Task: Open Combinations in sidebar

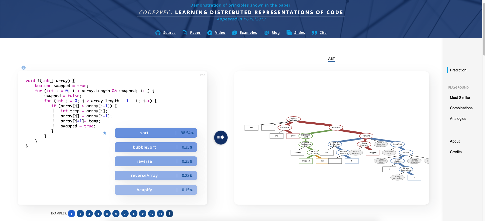Action: [461, 108]
